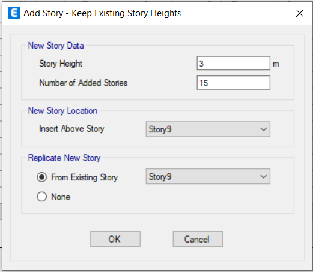Click the 'm' unit label beside Story Height
Screen dimensions: 313x272
276,64
